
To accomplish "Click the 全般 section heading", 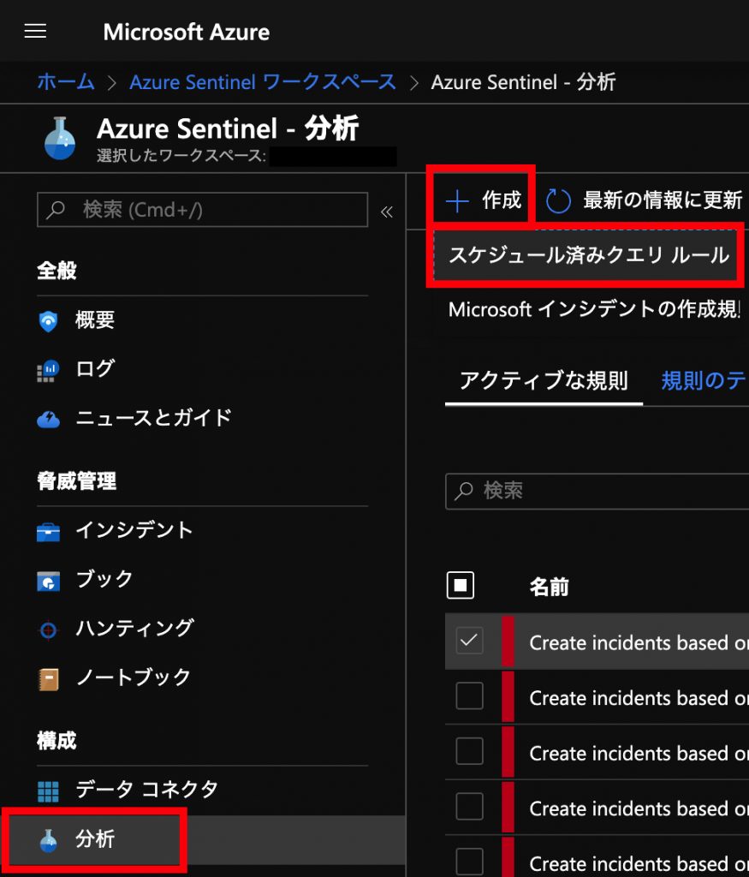I will (x=56, y=271).
